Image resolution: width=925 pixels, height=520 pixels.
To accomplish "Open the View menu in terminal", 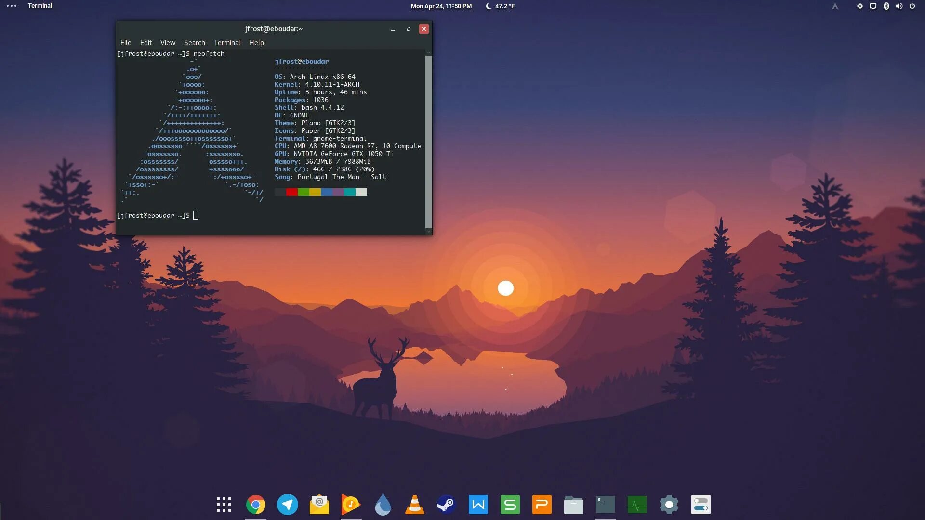I will pos(168,43).
